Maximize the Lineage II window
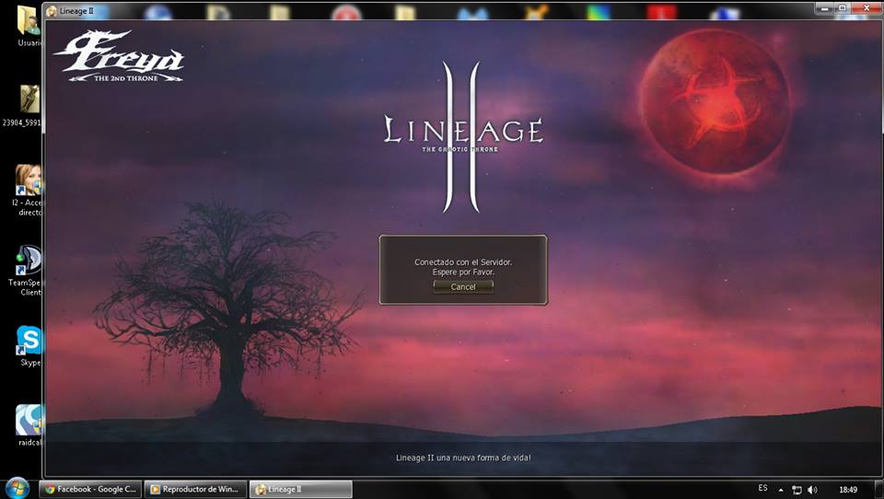 (x=842, y=8)
